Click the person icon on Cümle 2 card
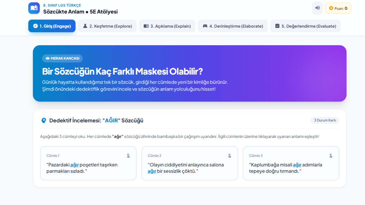The height and width of the screenshot is (205, 365). point(229,155)
